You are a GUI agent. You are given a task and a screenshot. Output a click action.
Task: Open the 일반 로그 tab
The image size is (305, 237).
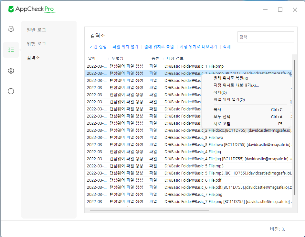36,30
